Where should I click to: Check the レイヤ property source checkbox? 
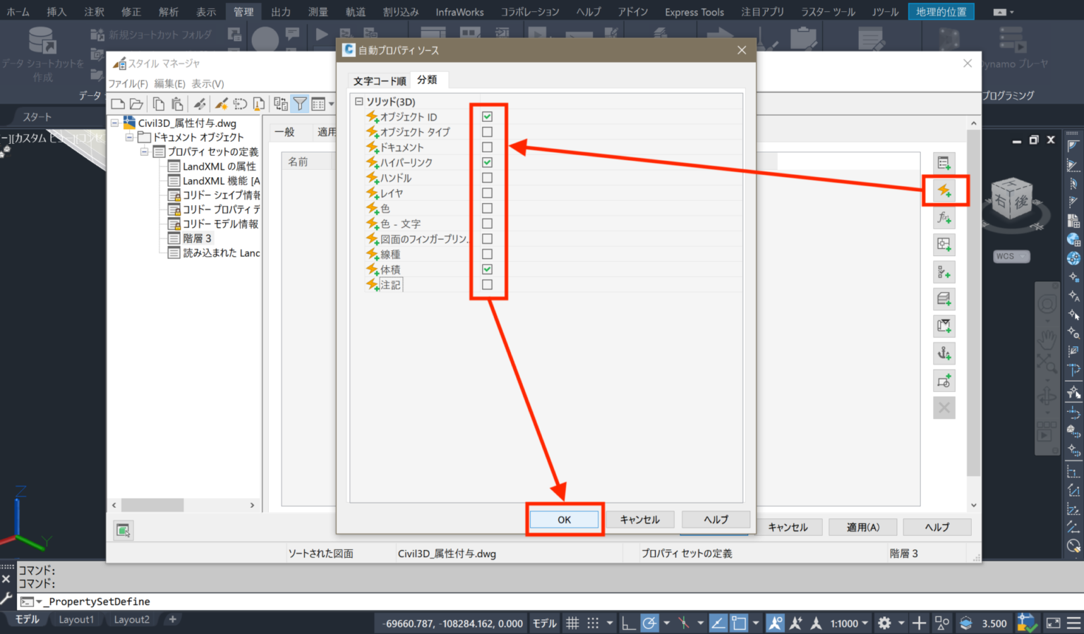pos(487,193)
